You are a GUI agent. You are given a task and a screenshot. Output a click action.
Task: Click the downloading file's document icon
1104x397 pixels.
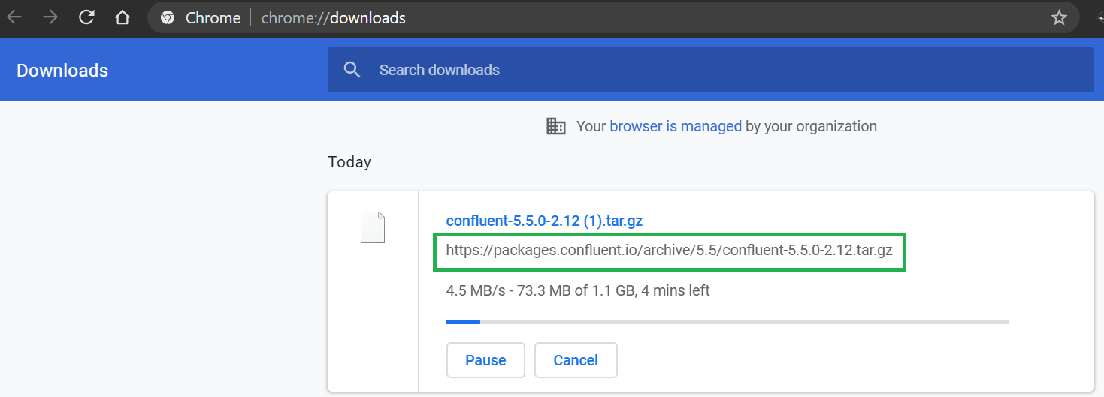coord(373,227)
